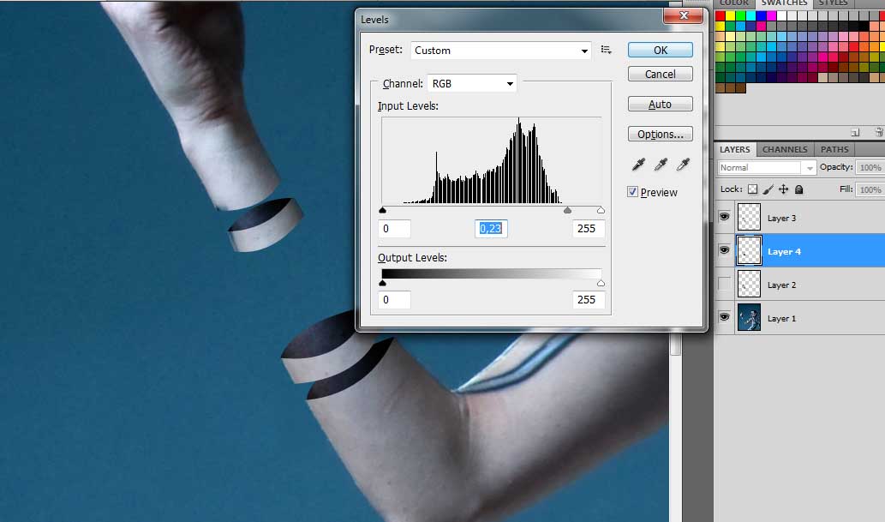Show Layer 2 via its visibility box
Screen dimensions: 885x522
pyautogui.click(x=724, y=285)
